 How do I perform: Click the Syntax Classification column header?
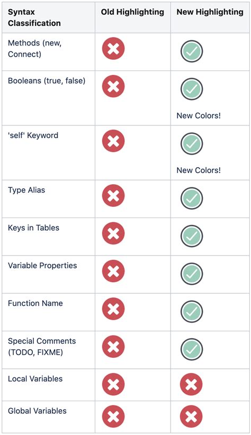pos(34,17)
